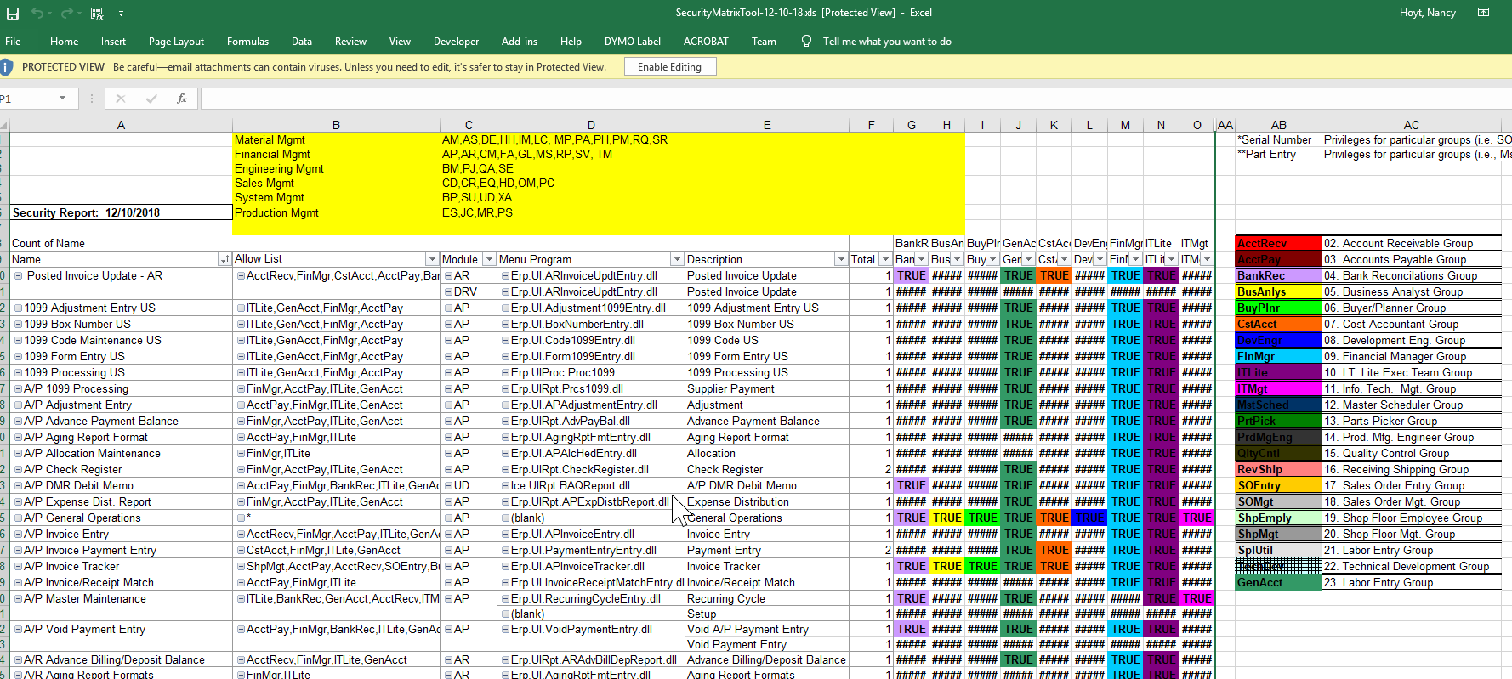This screenshot has height=679, width=1512.
Task: Collapse the A/P Master Maintenance row
Action: tap(19, 598)
